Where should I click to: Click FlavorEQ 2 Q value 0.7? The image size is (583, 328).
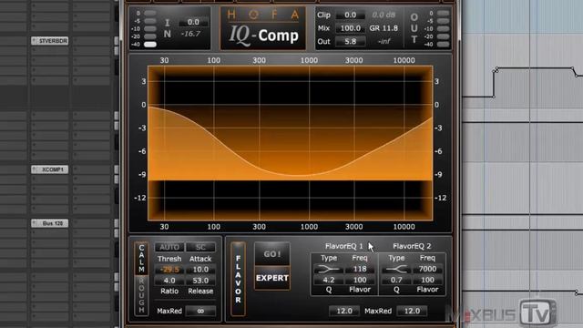tap(396, 280)
